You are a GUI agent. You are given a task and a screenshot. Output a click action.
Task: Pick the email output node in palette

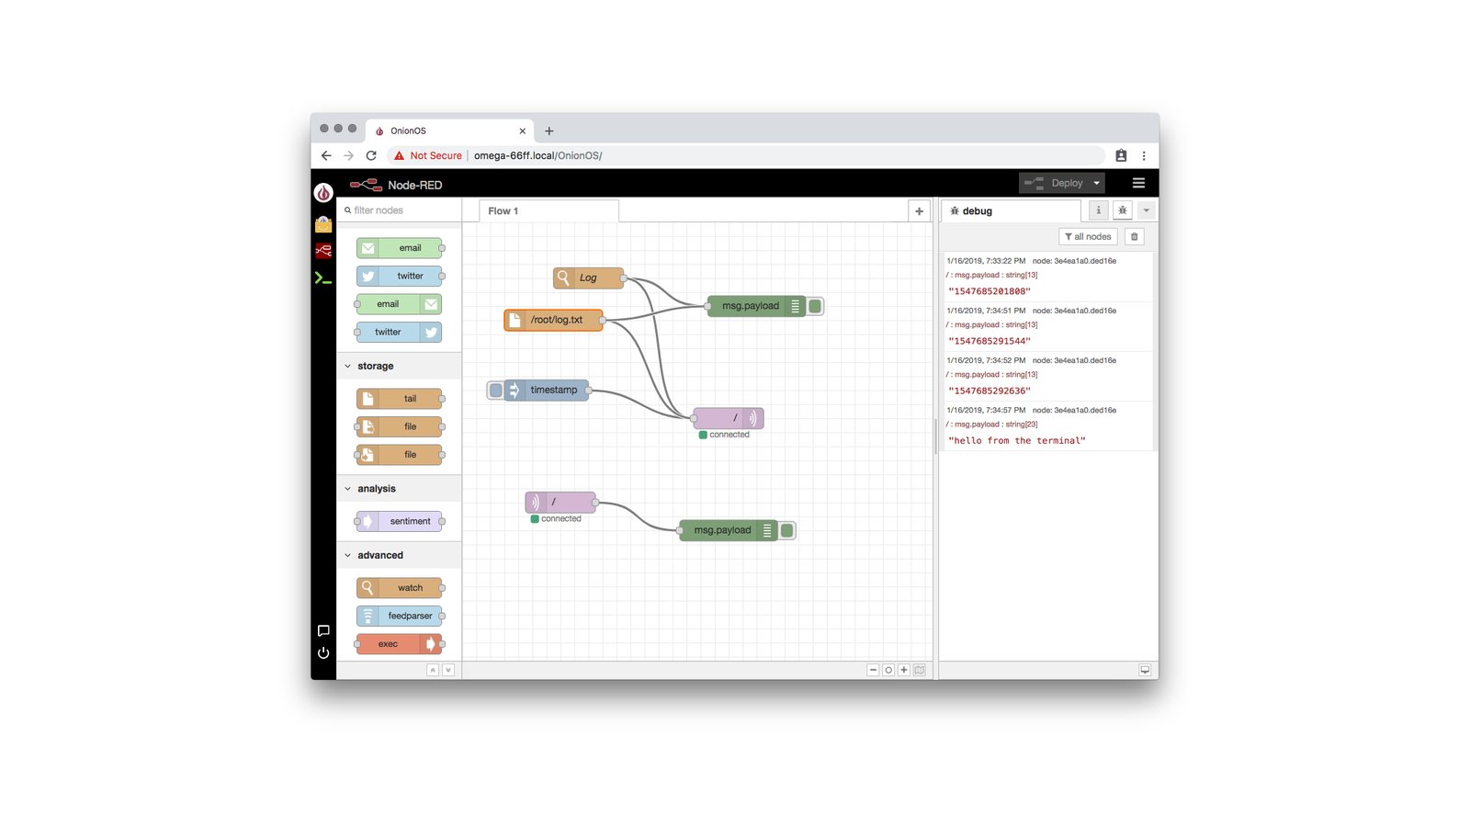[x=399, y=304]
